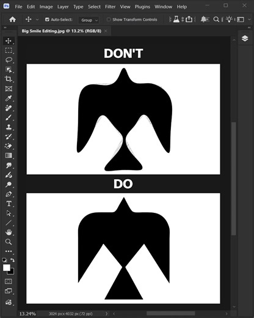Open the Layer menu
The width and height of the screenshot is (254, 318).
pos(63,7)
